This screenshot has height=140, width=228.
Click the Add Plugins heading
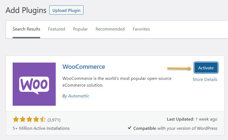pos(26,10)
